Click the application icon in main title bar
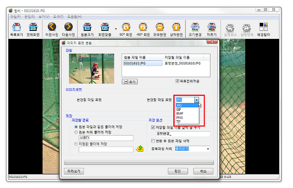 point(11,11)
